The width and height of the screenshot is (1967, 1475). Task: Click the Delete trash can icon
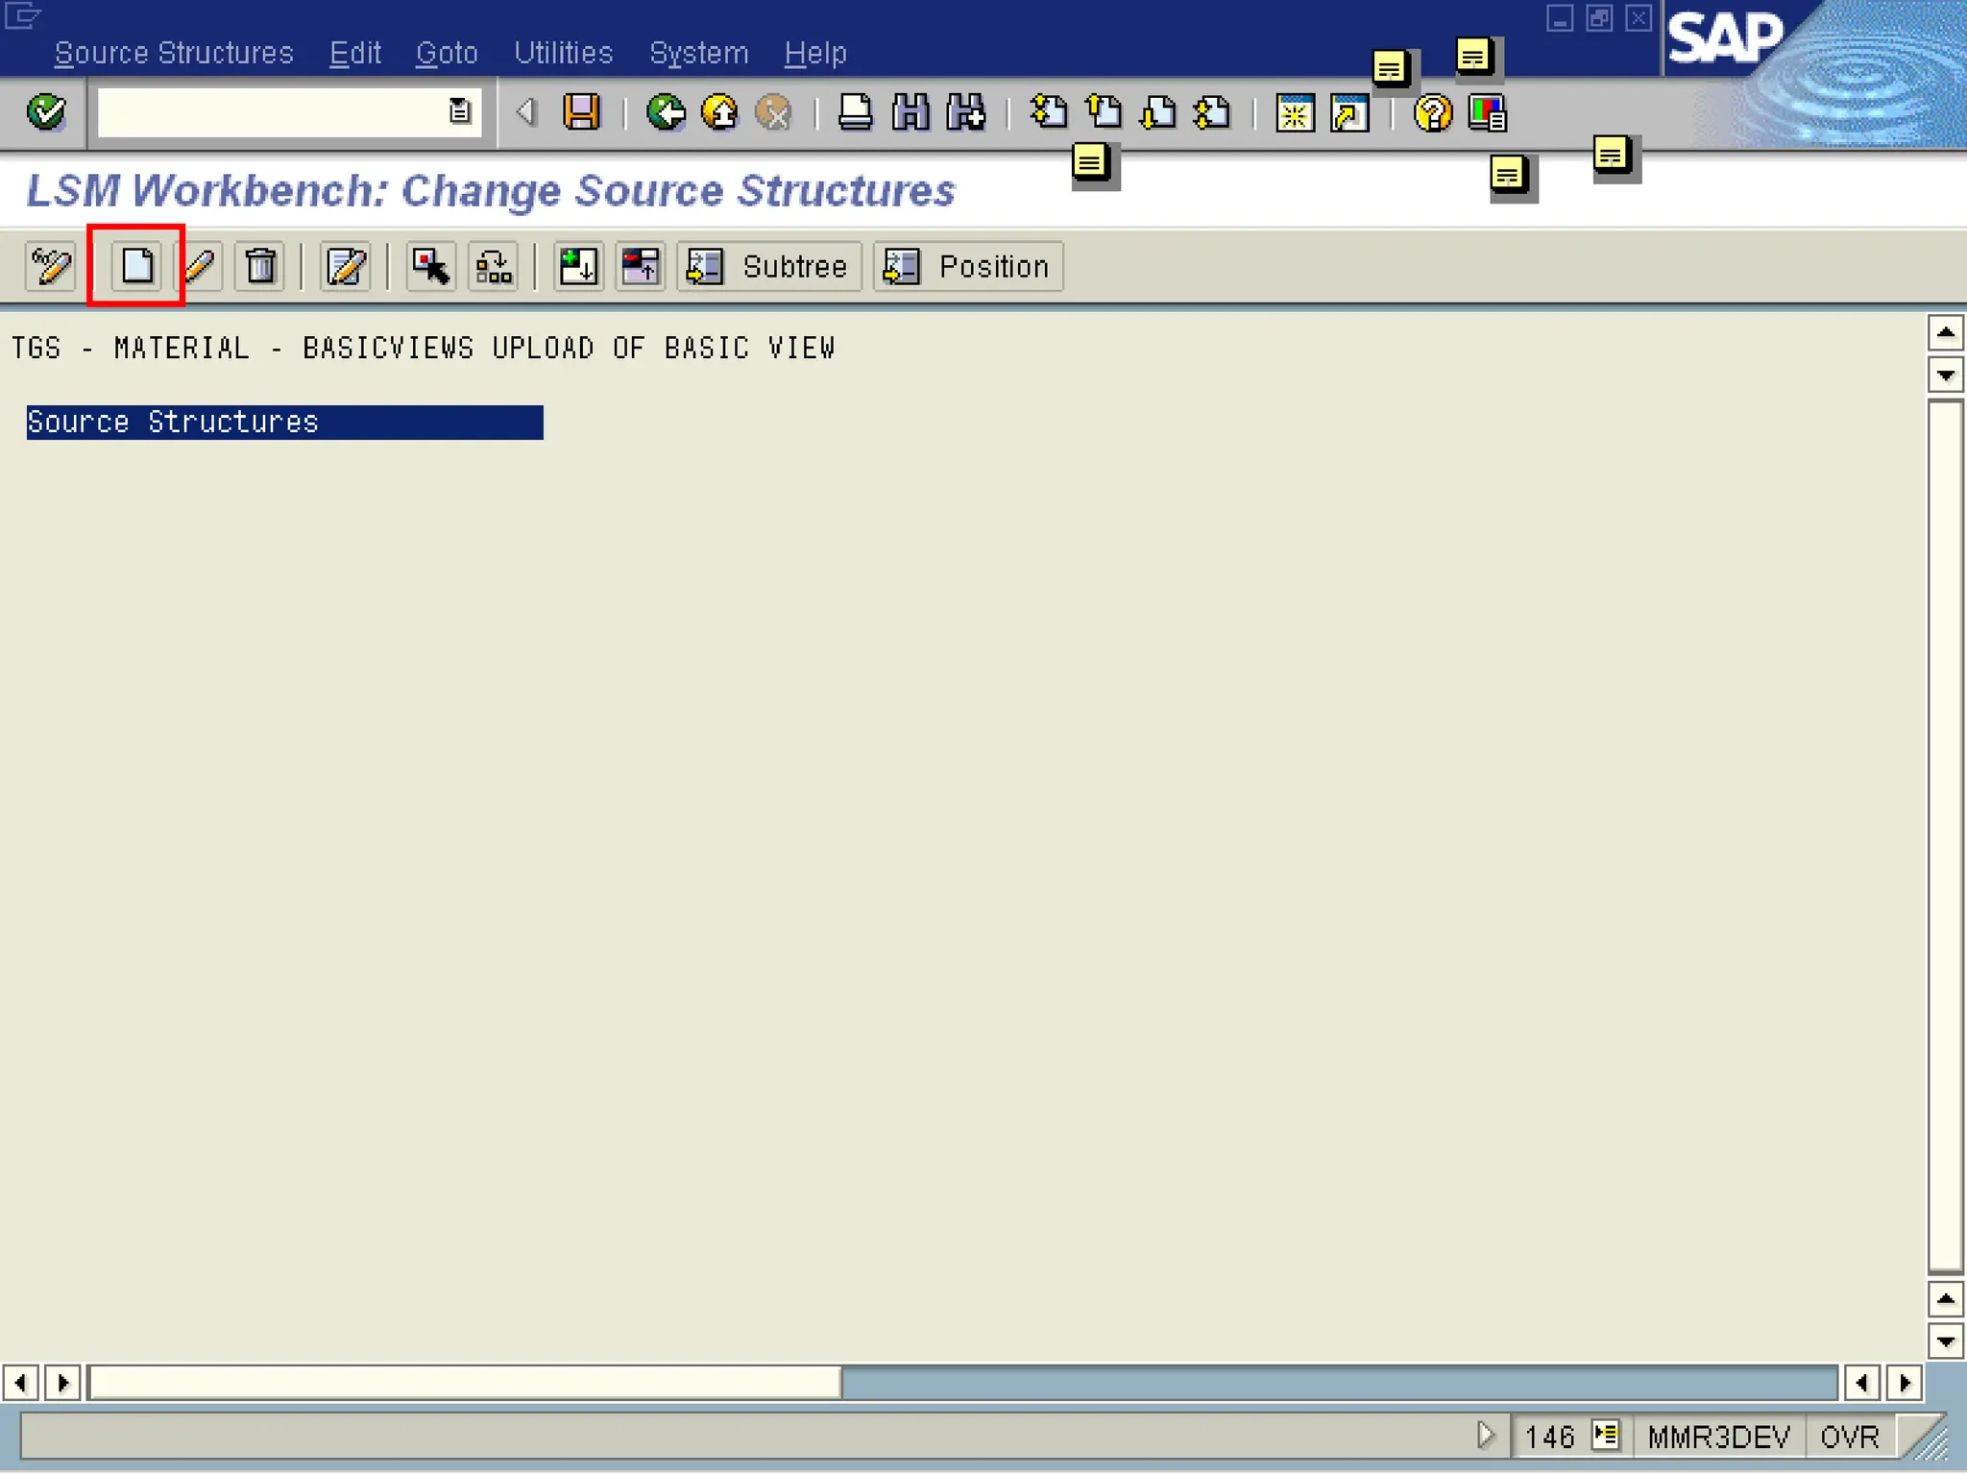259,266
